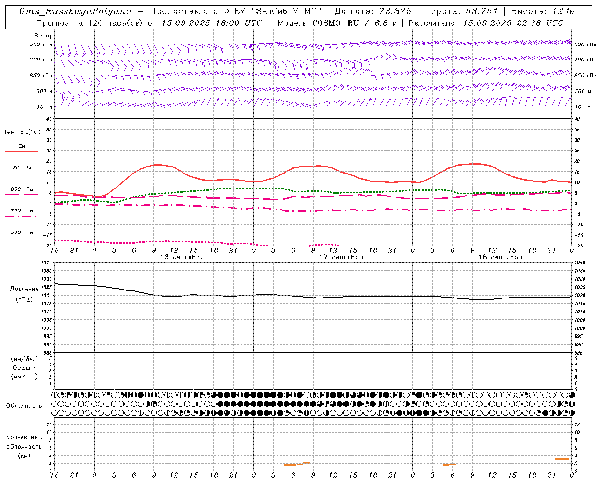
Task: Click the '500 гПа' temperature legend entry
Action: pos(22,232)
